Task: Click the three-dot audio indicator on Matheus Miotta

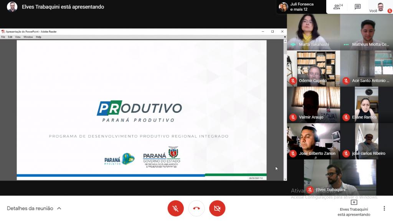Action: pos(346,44)
